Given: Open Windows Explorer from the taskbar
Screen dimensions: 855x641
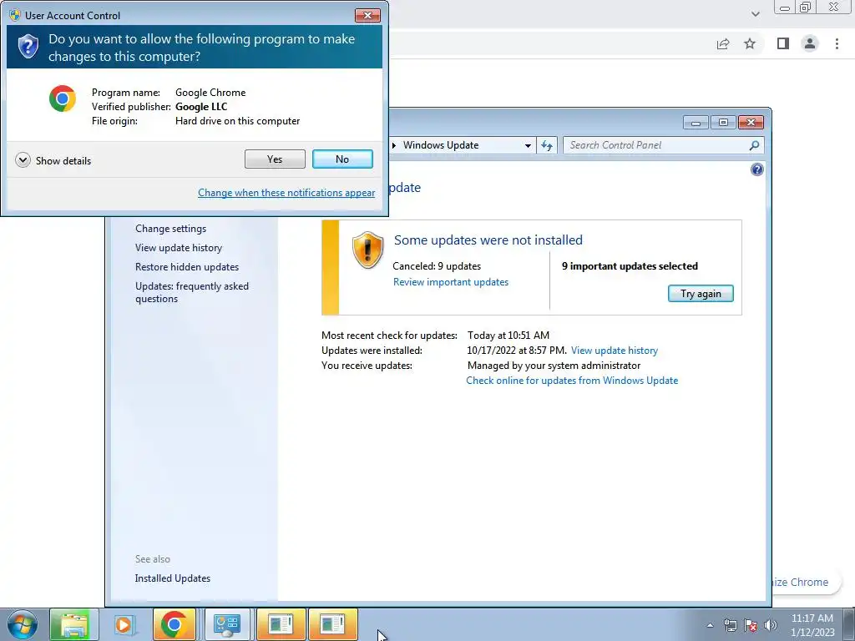Looking at the screenshot, I should pyautogui.click(x=74, y=624).
